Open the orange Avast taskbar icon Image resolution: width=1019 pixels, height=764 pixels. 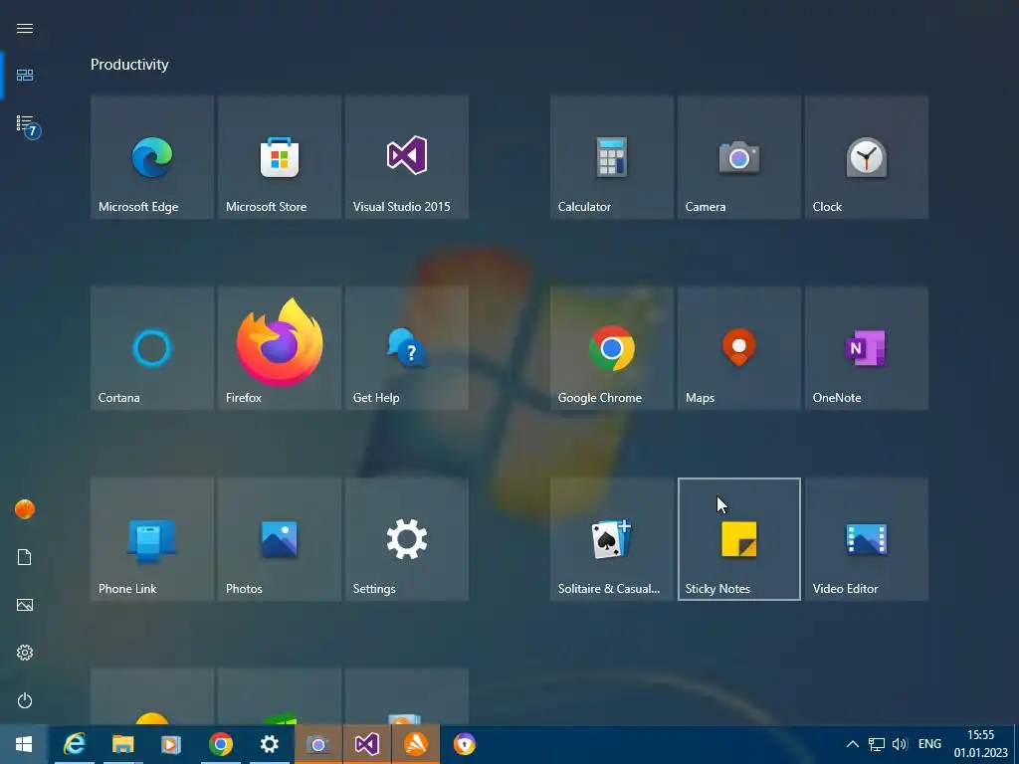tap(415, 744)
